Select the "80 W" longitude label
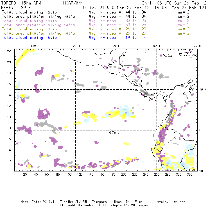This screenshot has width=208, height=208. [156, 46]
